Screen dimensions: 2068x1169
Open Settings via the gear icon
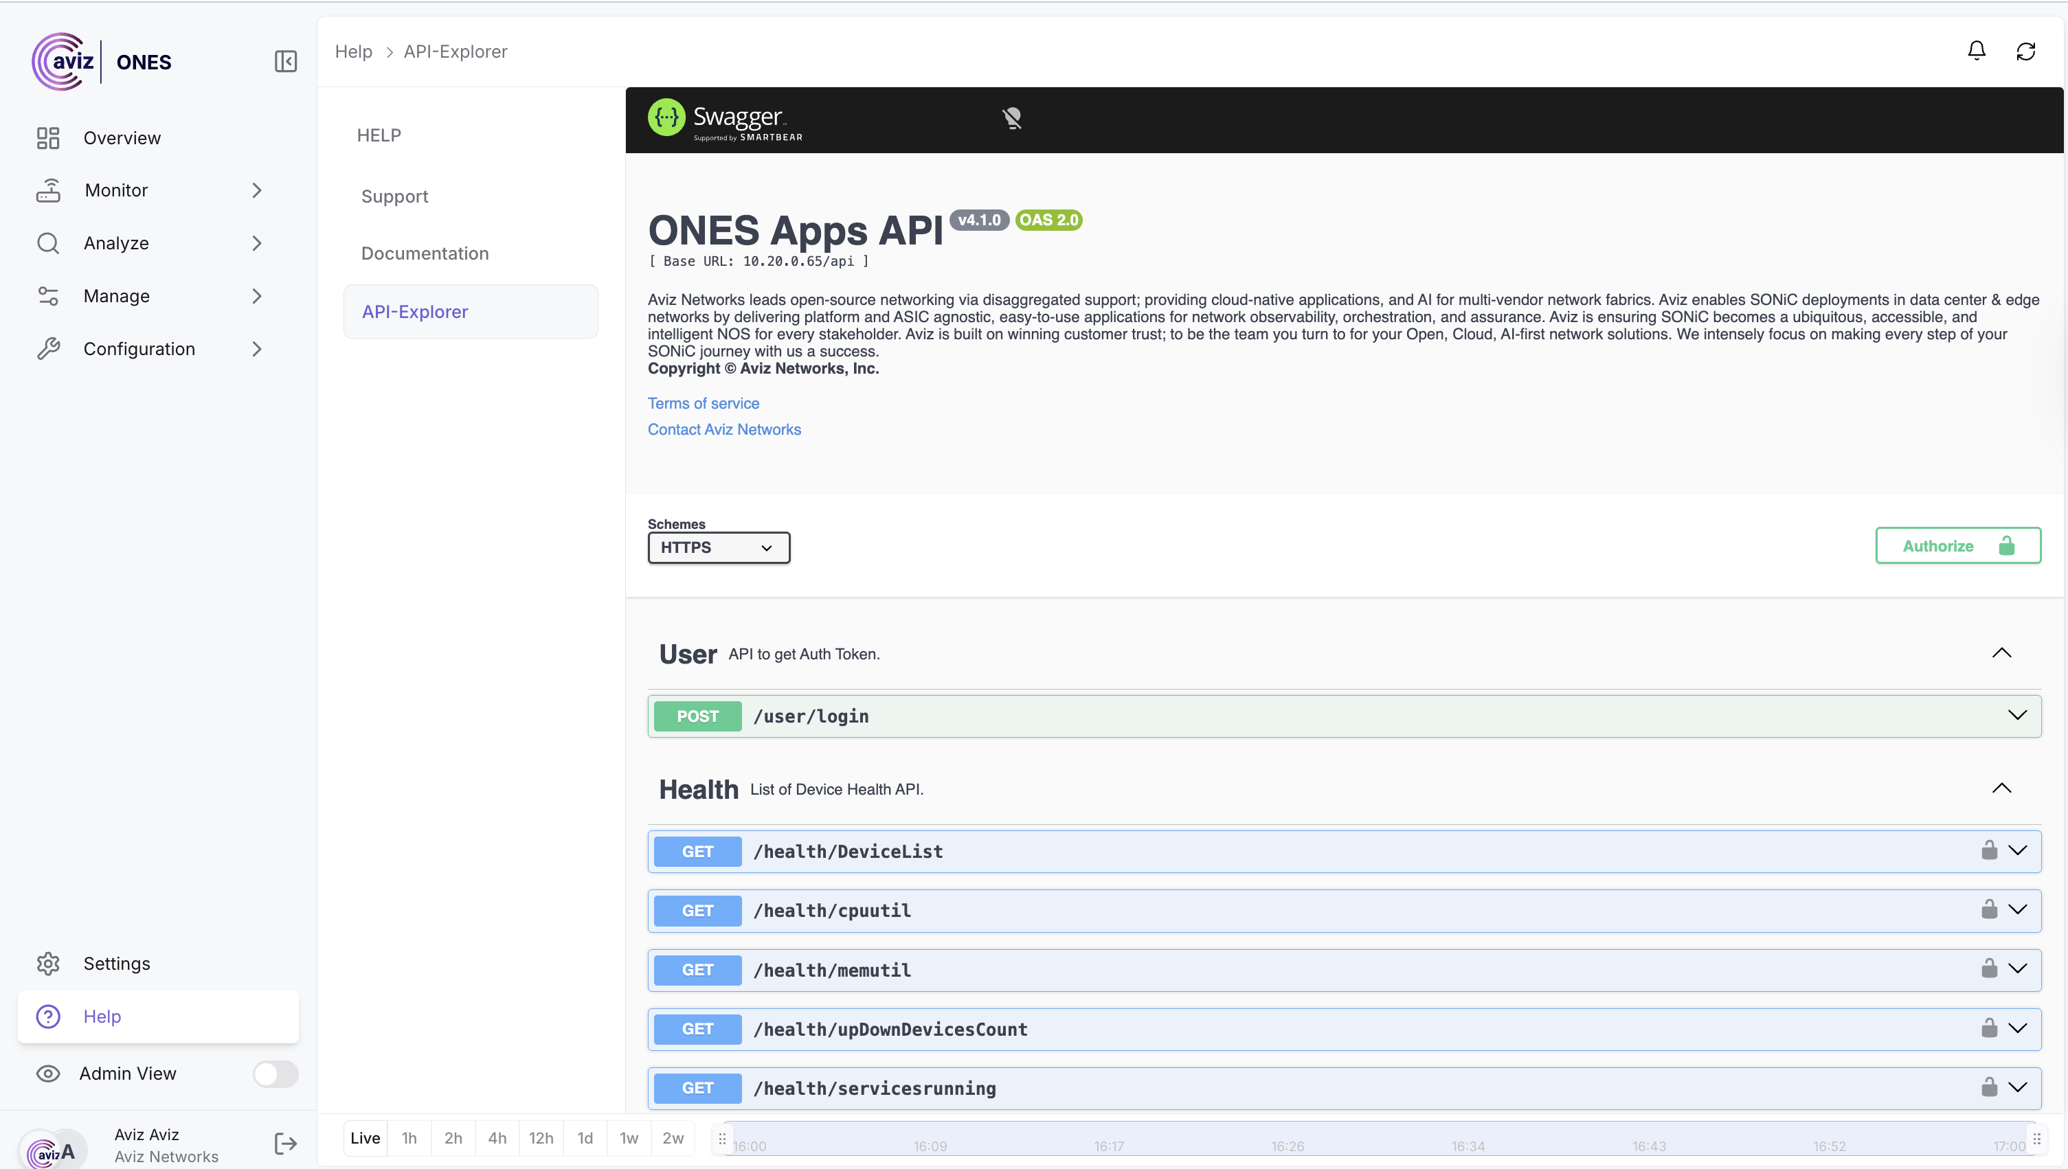click(48, 964)
